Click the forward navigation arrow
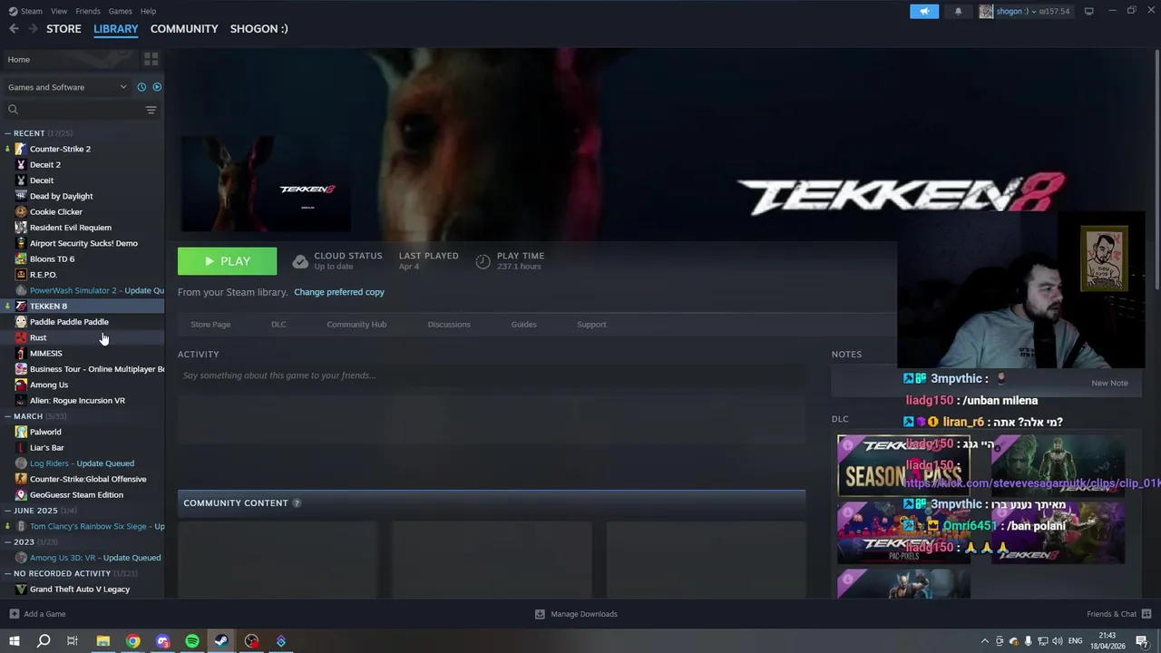This screenshot has height=653, width=1161. [x=33, y=29]
